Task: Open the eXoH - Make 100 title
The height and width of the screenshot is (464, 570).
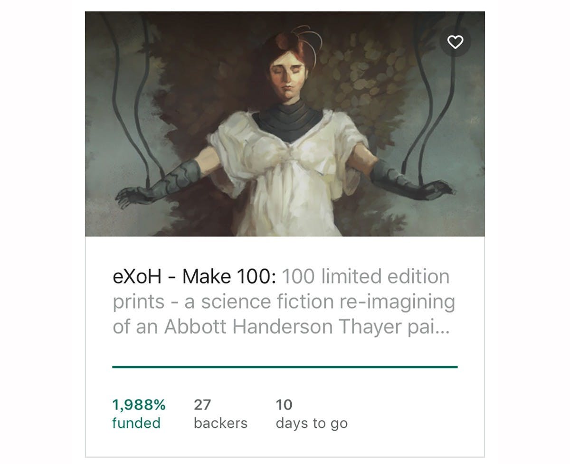Action: [x=194, y=276]
